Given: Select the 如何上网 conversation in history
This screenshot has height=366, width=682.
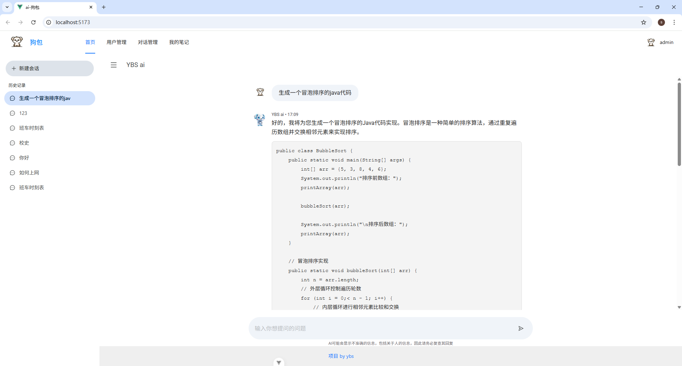Looking at the screenshot, I should [x=28, y=173].
